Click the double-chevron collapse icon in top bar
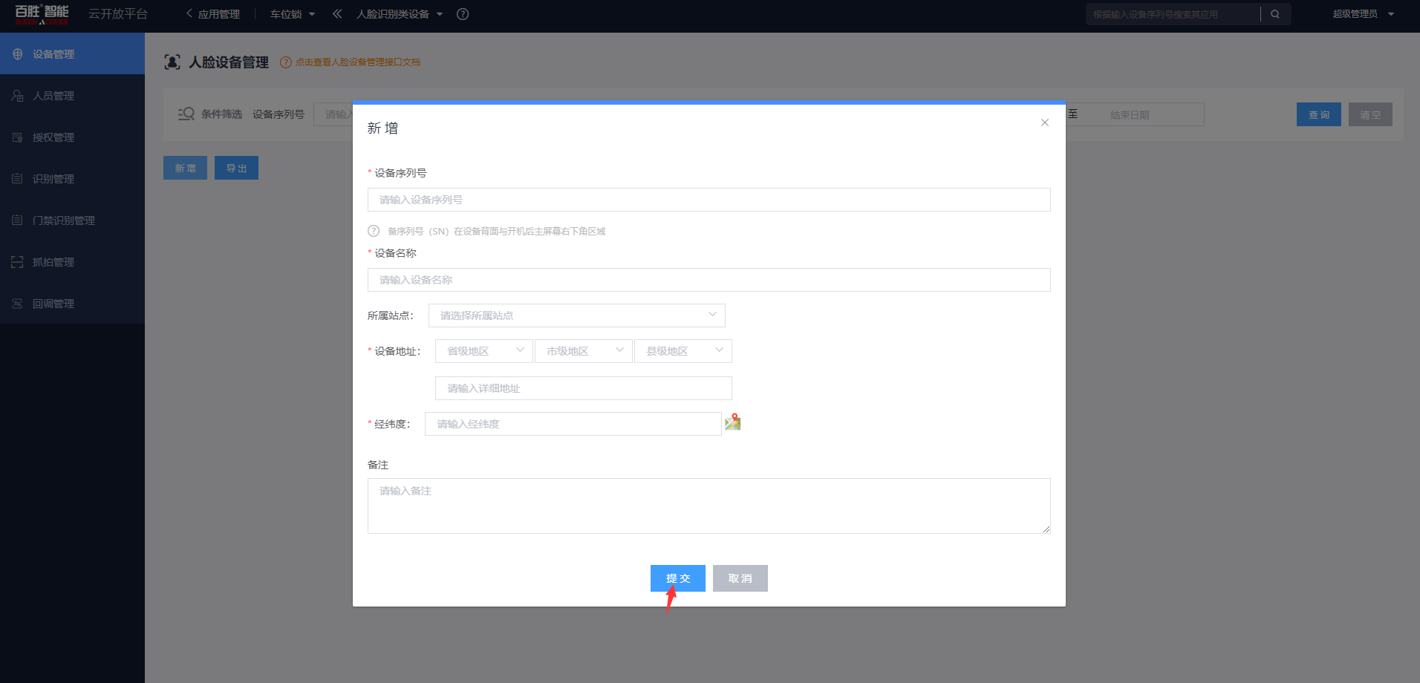Viewport: 1420px width, 683px height. coord(337,14)
